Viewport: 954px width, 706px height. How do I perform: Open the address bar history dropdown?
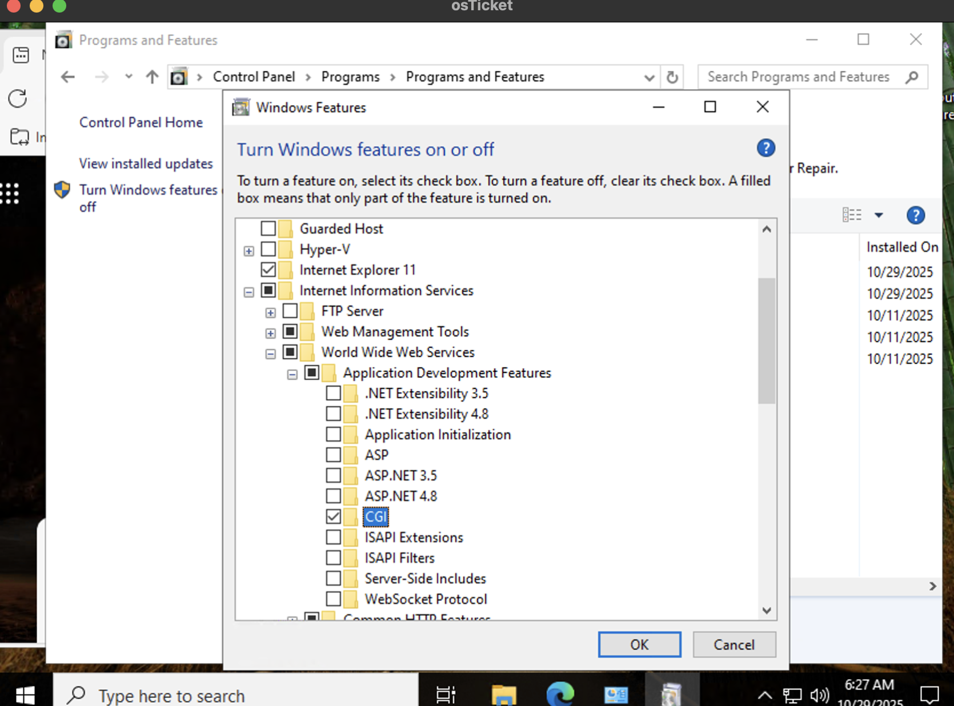pyautogui.click(x=649, y=77)
